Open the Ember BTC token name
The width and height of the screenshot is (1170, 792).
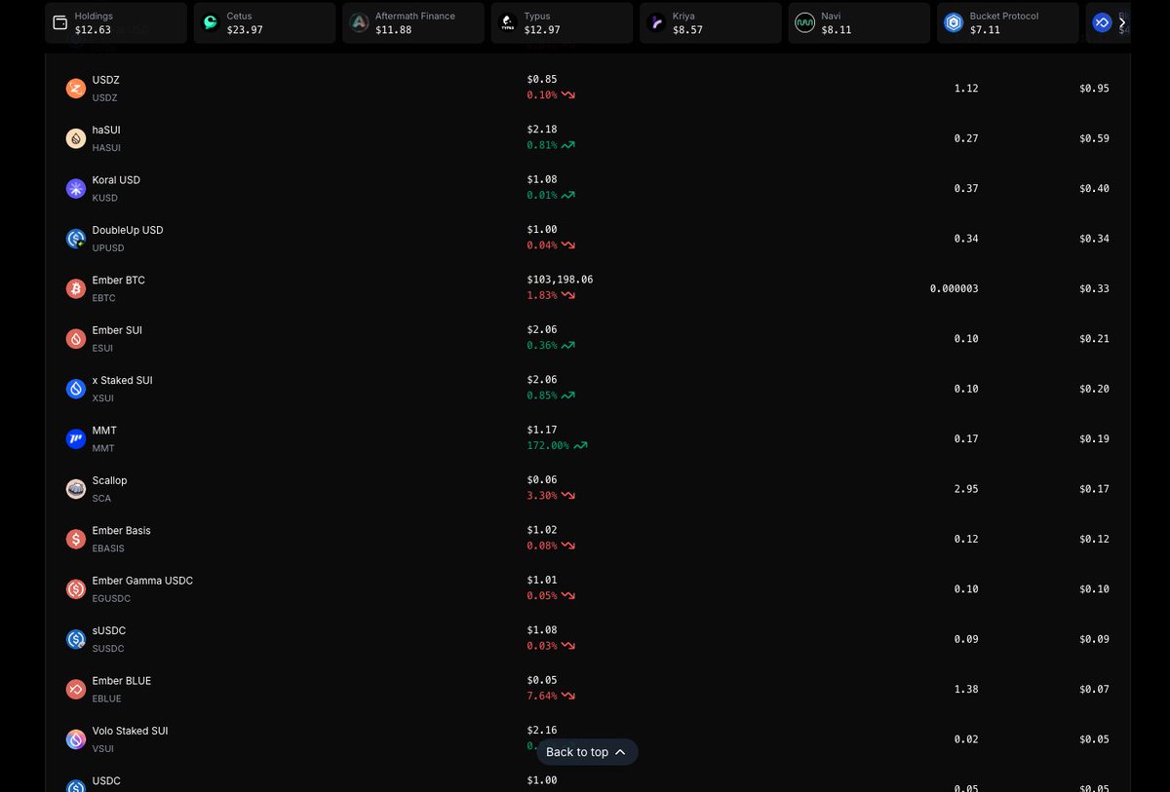point(118,281)
